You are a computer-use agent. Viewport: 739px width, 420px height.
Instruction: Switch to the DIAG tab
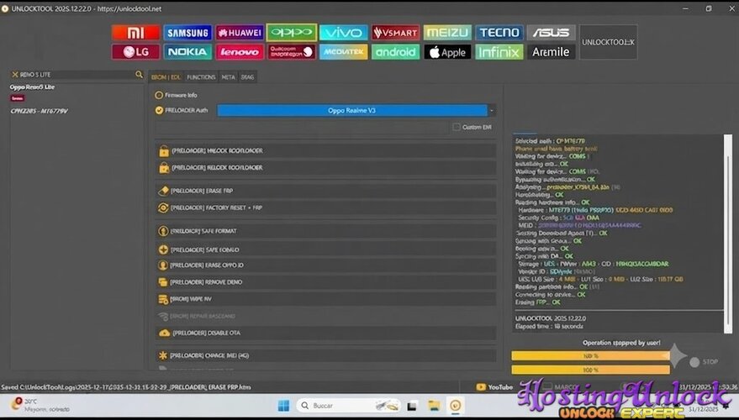(x=247, y=77)
